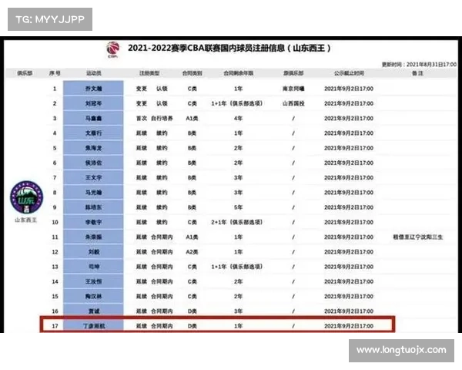Select the player name '马鑫鑫' in row 3
Screen dimensions: 462x370
(x=93, y=118)
